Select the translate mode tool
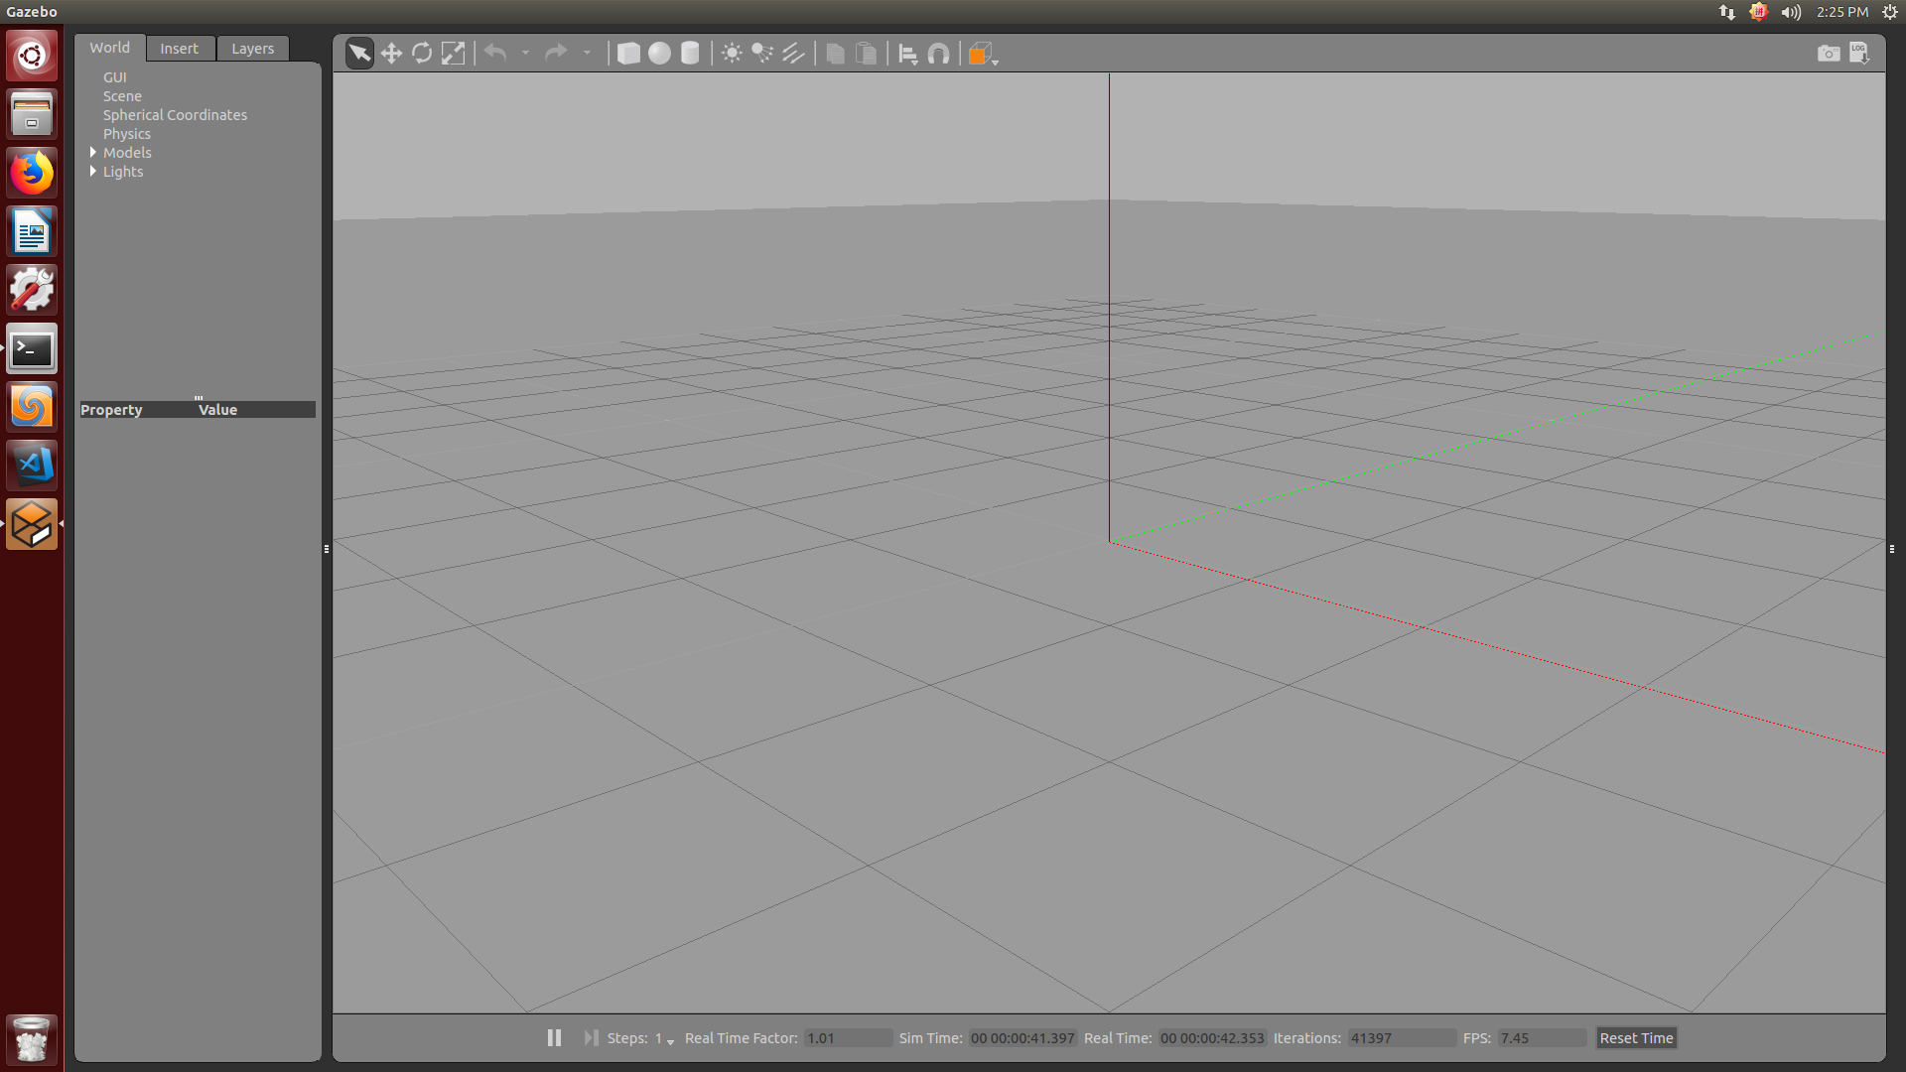This screenshot has width=1906, height=1072. coord(391,54)
